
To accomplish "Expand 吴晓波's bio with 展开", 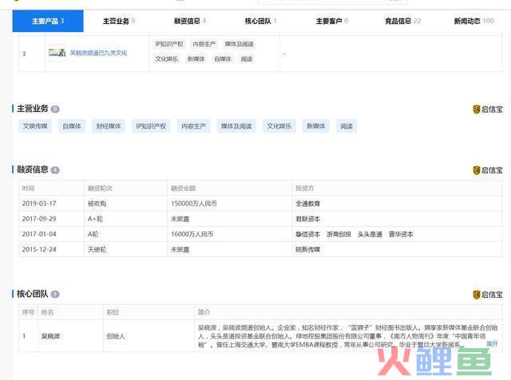I will pyautogui.click(x=492, y=344).
